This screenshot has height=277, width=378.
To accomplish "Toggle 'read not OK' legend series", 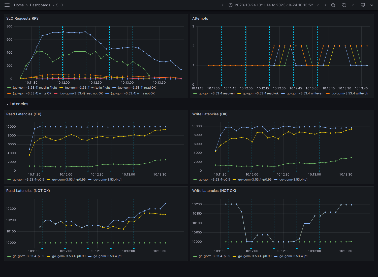I will (x=81, y=93).
